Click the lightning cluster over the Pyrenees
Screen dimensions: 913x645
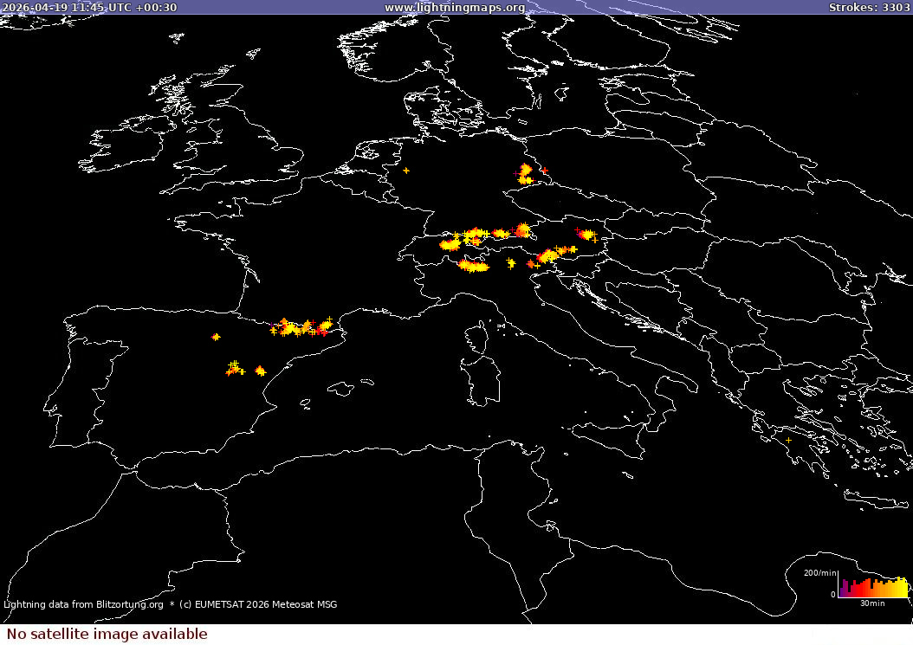click(295, 325)
